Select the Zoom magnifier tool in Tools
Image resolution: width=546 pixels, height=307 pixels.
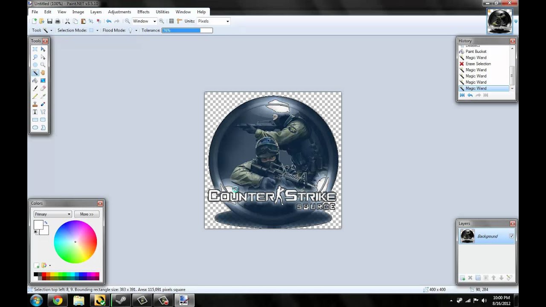tap(43, 65)
